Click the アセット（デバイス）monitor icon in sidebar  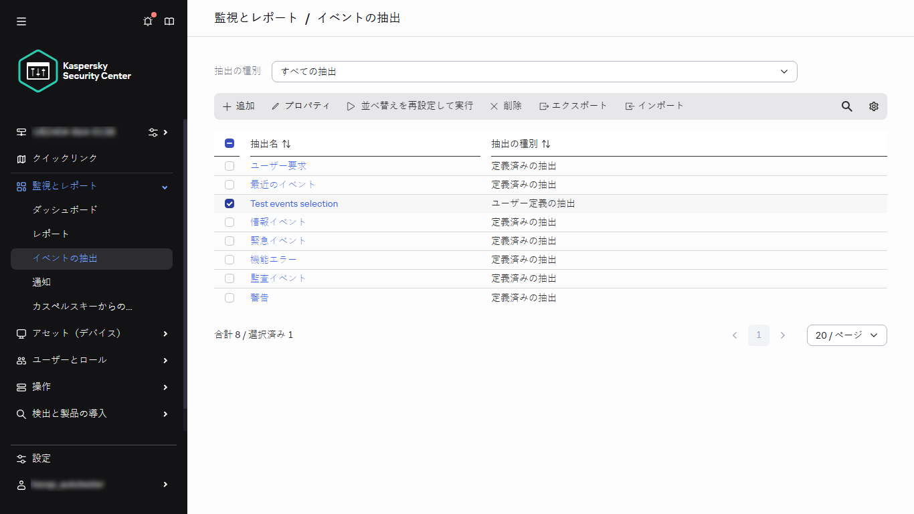pos(21,333)
